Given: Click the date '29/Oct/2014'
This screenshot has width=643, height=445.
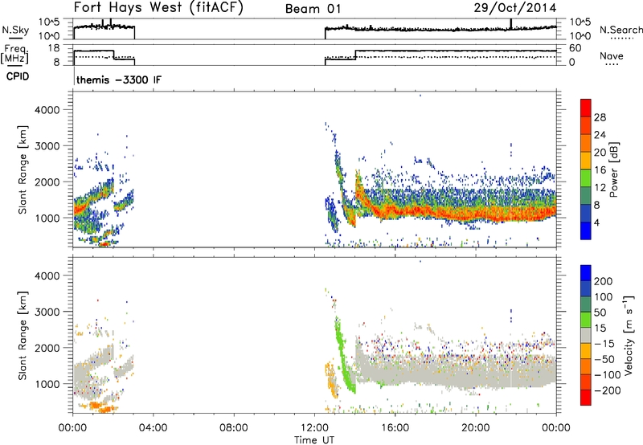Looking at the screenshot, I should [x=515, y=8].
